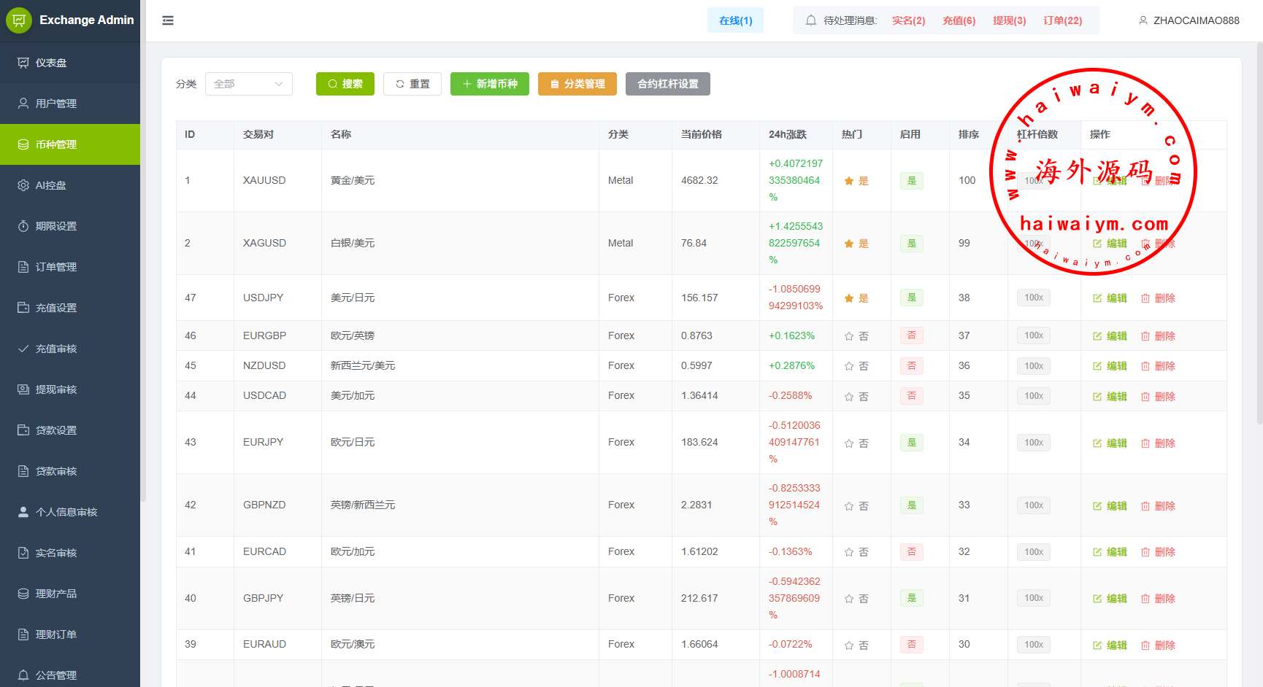Click the AI控盘 gear icon in sidebar
The image size is (1263, 687).
point(23,185)
